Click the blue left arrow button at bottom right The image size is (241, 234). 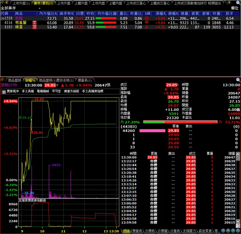(x=223, y=231)
